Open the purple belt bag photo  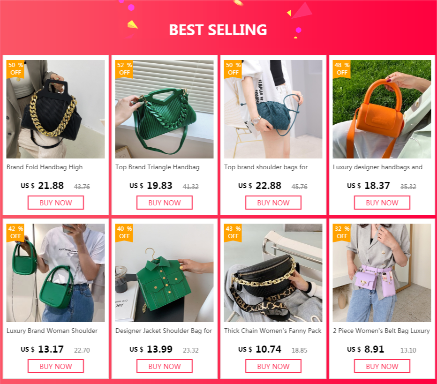coord(382,273)
